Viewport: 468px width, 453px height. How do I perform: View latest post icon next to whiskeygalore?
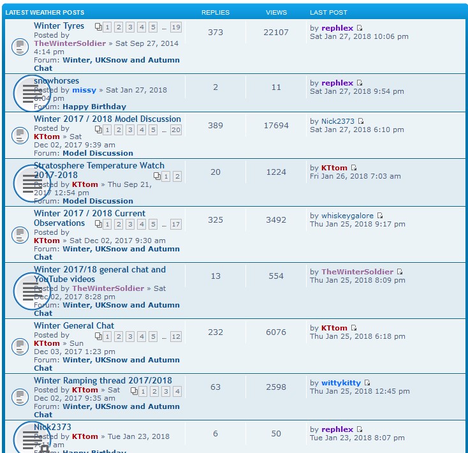[380, 216]
